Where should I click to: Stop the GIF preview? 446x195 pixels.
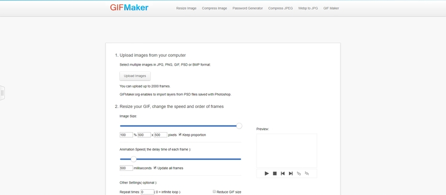click(x=275, y=174)
